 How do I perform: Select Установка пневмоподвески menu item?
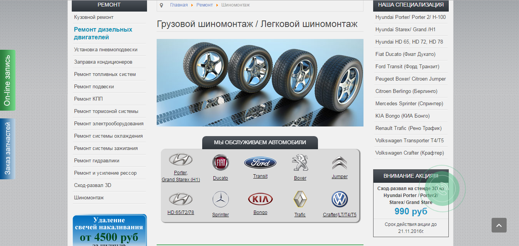tap(109, 50)
